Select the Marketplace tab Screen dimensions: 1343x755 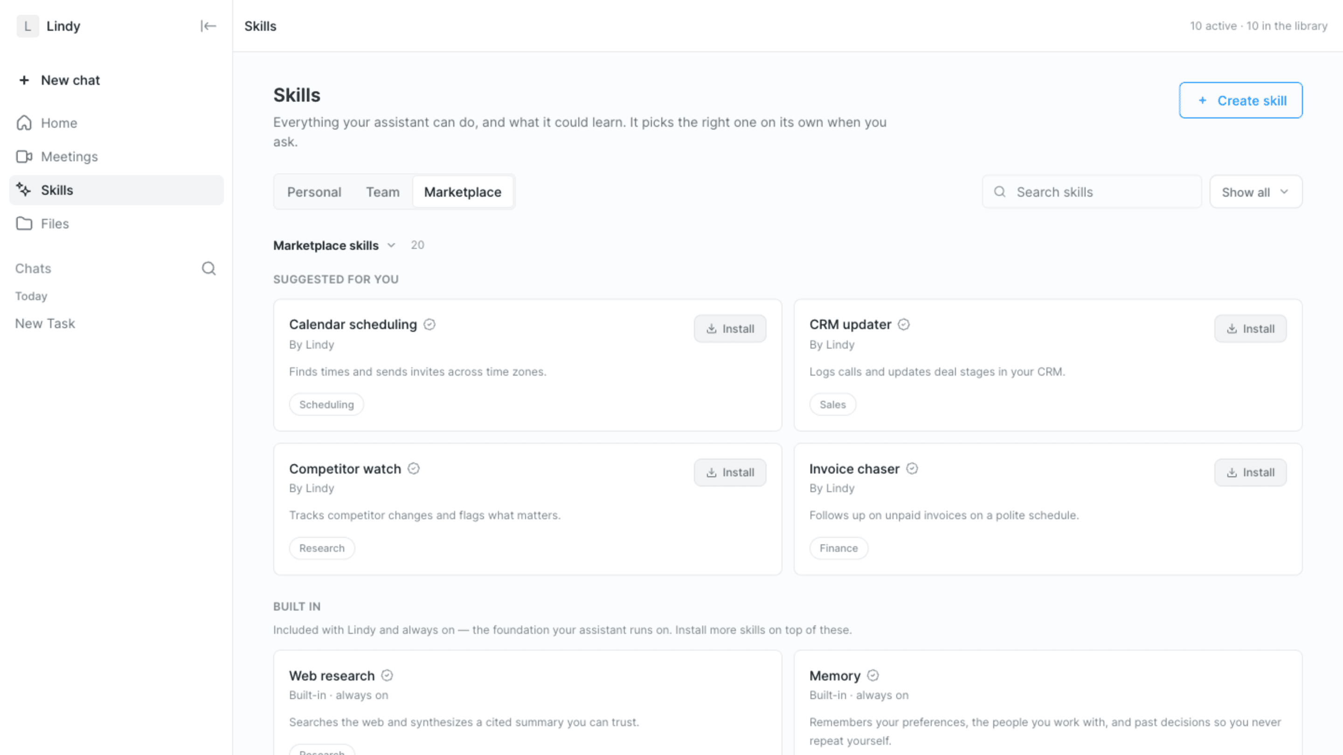tap(463, 192)
